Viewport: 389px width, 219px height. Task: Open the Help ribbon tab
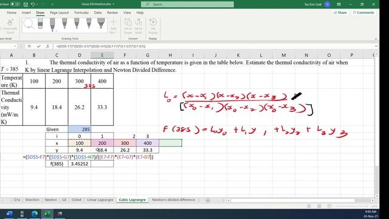[140, 12]
